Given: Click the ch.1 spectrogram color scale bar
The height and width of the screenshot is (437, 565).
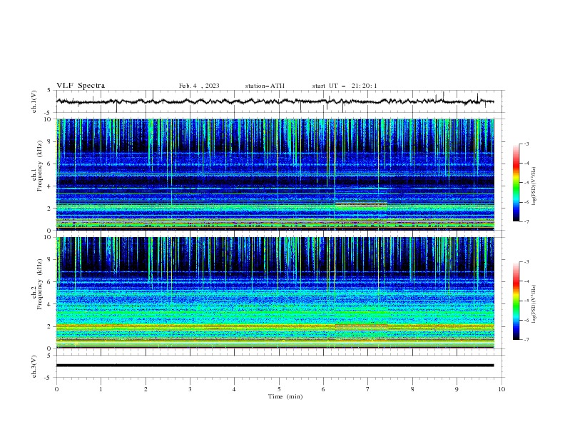Looking at the screenshot, I should click(516, 183).
